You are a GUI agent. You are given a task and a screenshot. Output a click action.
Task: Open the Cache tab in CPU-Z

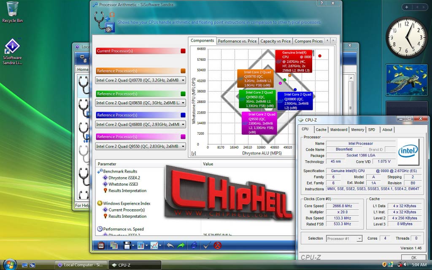(321, 130)
